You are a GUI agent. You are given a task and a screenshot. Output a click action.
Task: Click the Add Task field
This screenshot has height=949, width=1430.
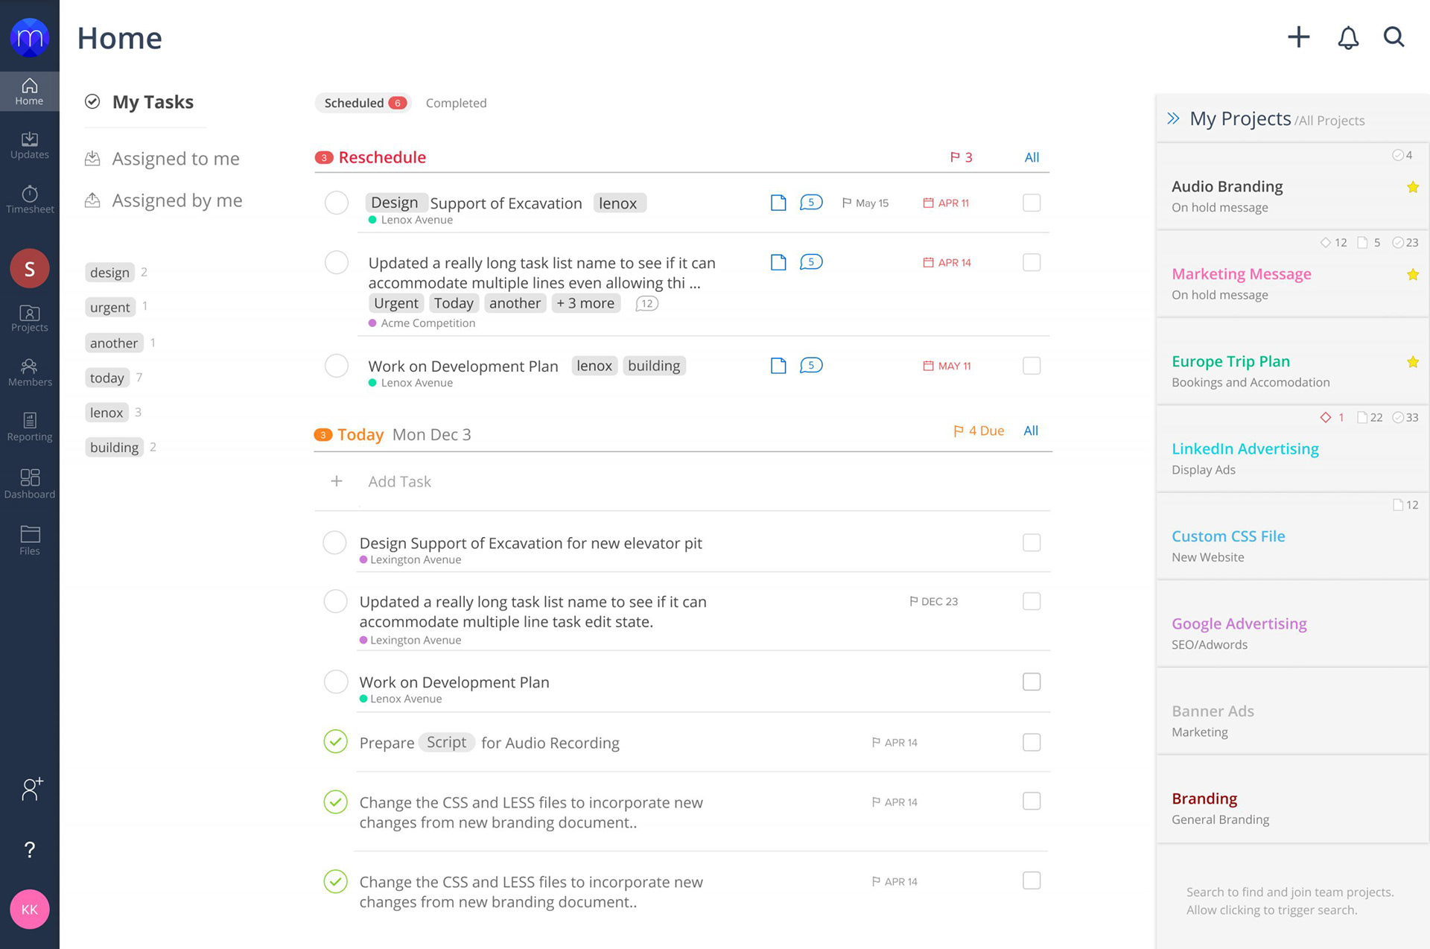coord(400,481)
